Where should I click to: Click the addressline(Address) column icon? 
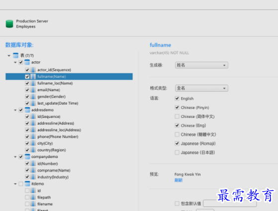click(33, 123)
